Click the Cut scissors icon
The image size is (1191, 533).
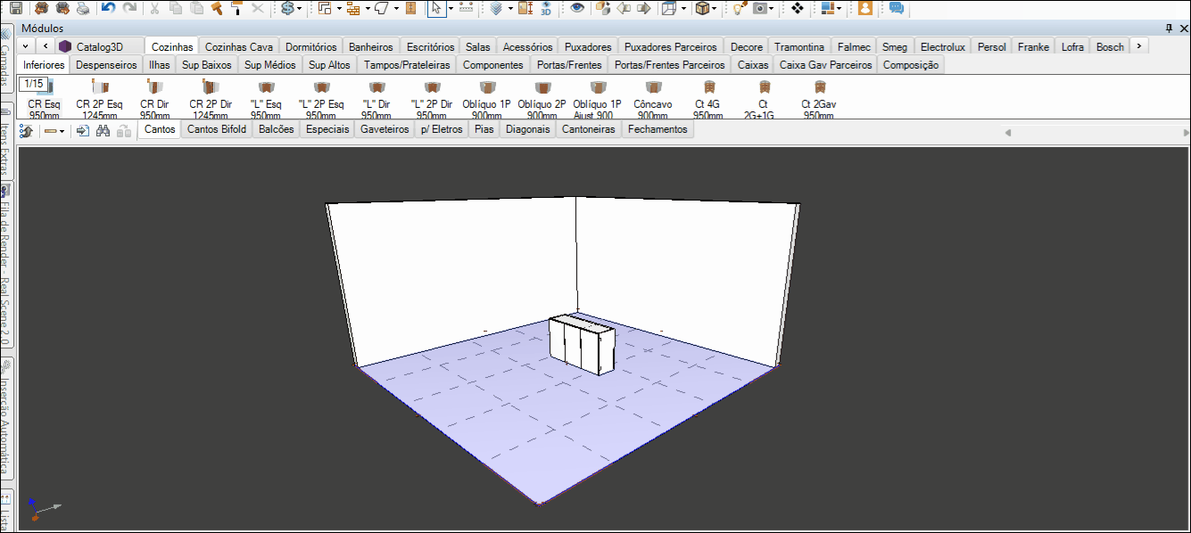[x=154, y=8]
